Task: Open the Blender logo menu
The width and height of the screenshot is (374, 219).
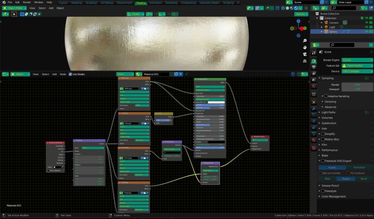Action: (x=4, y=2)
